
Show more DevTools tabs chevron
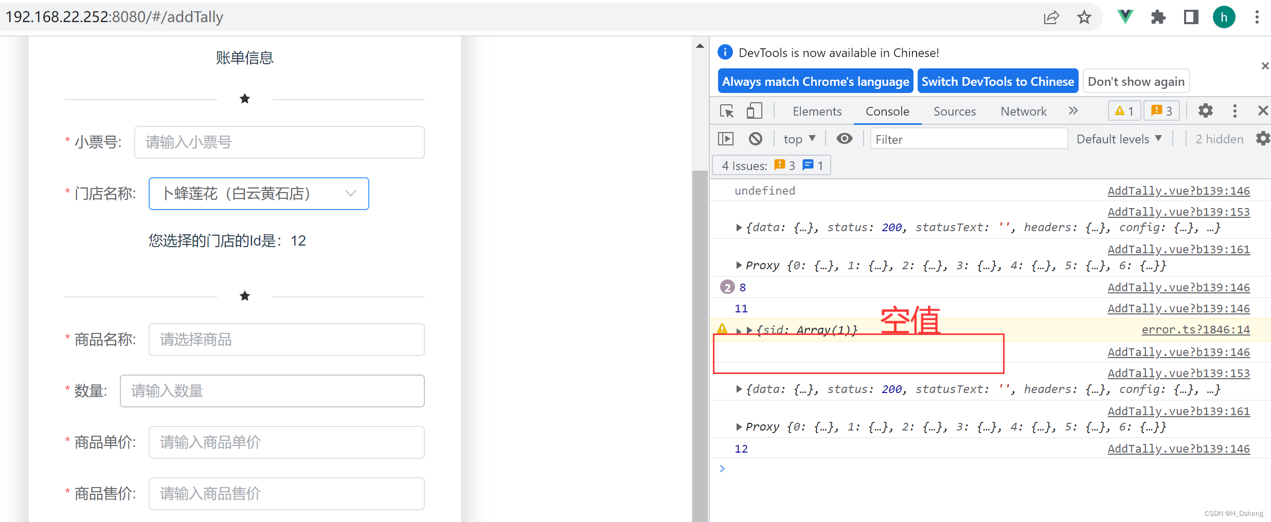tap(1073, 111)
